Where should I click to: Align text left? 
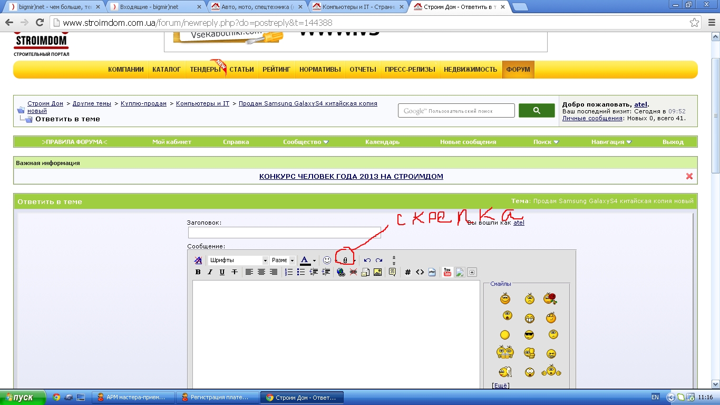(x=249, y=272)
